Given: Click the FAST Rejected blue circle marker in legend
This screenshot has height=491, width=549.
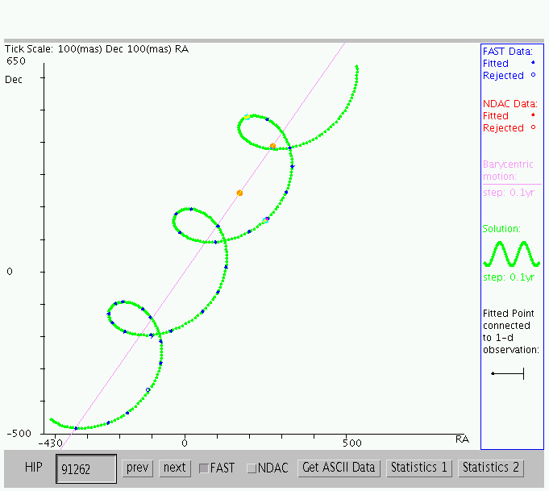Looking at the screenshot, I should [x=533, y=75].
